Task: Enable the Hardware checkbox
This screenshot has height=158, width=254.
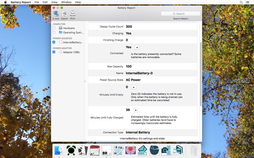Action: (54, 28)
